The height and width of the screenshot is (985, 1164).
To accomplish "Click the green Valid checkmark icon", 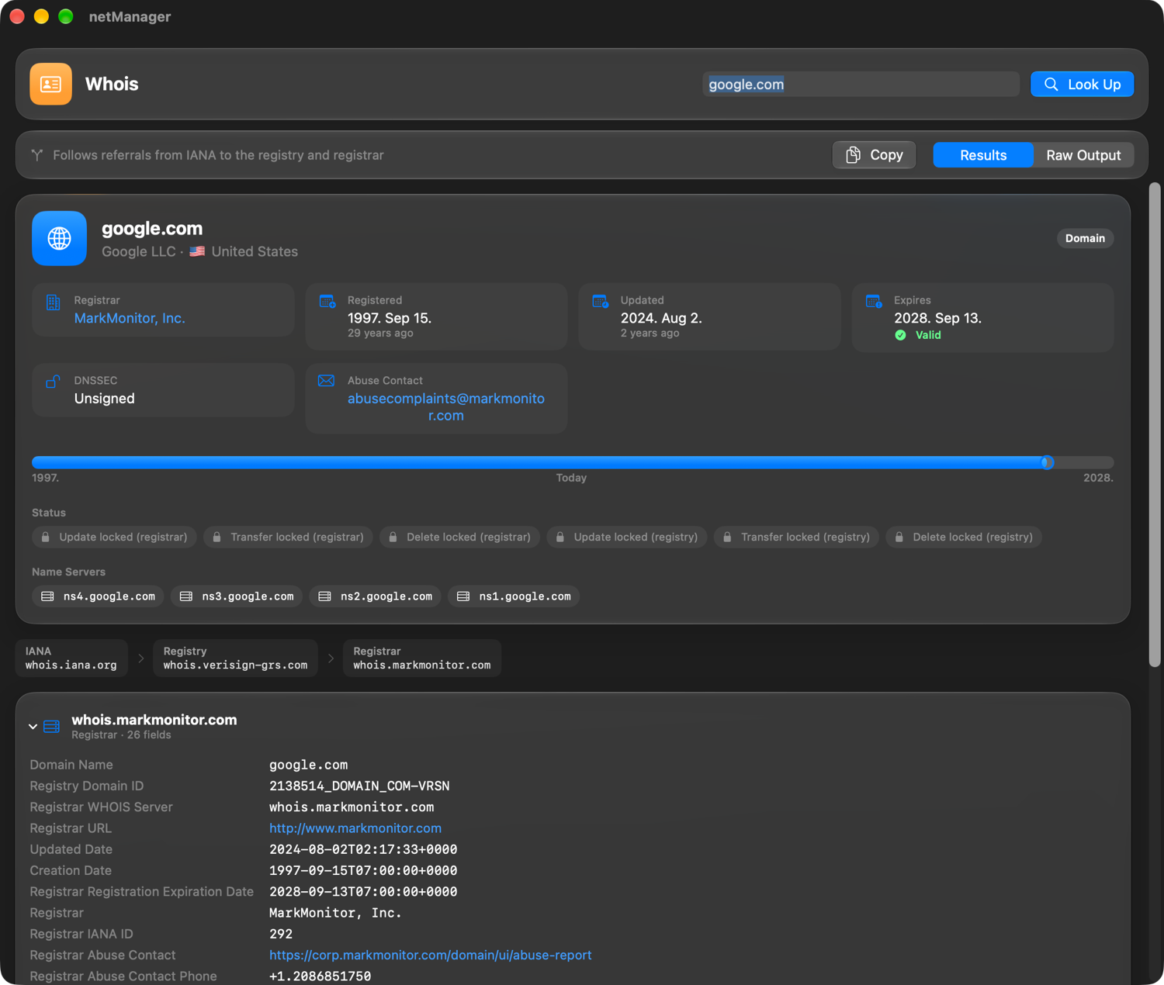I will click(x=900, y=335).
